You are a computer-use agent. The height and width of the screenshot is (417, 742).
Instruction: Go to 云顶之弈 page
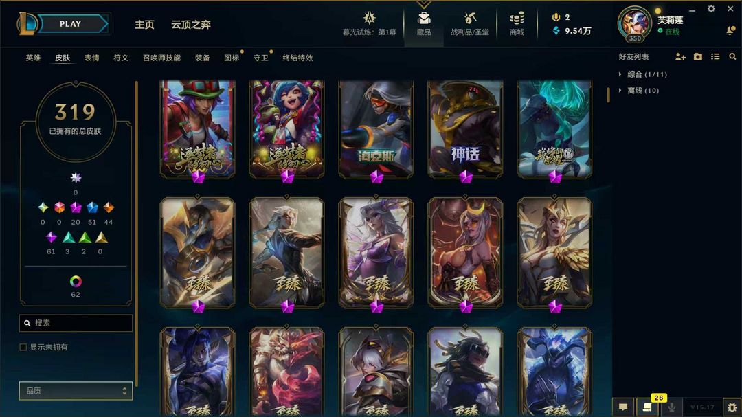(x=191, y=25)
